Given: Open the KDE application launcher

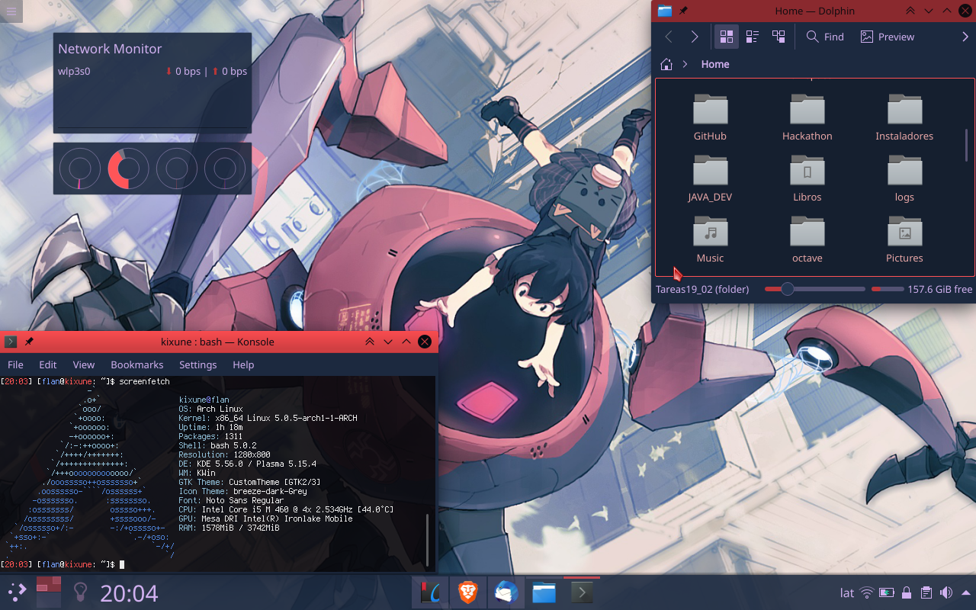Looking at the screenshot, I should tap(17, 592).
